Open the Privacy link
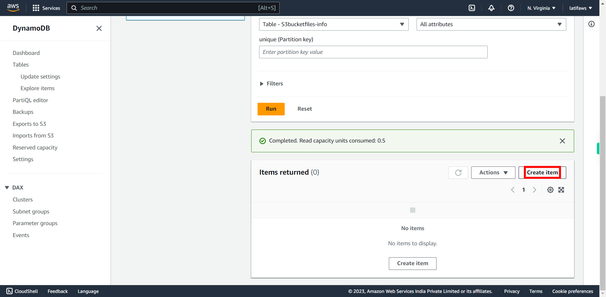The height and width of the screenshot is (297, 606). 512,291
